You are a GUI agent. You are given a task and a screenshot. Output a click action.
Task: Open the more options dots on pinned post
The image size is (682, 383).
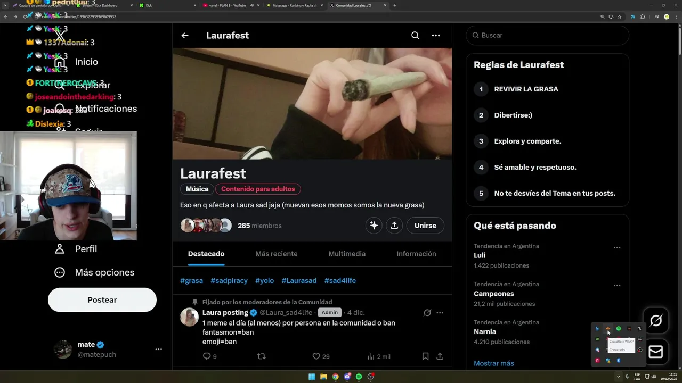(x=440, y=313)
